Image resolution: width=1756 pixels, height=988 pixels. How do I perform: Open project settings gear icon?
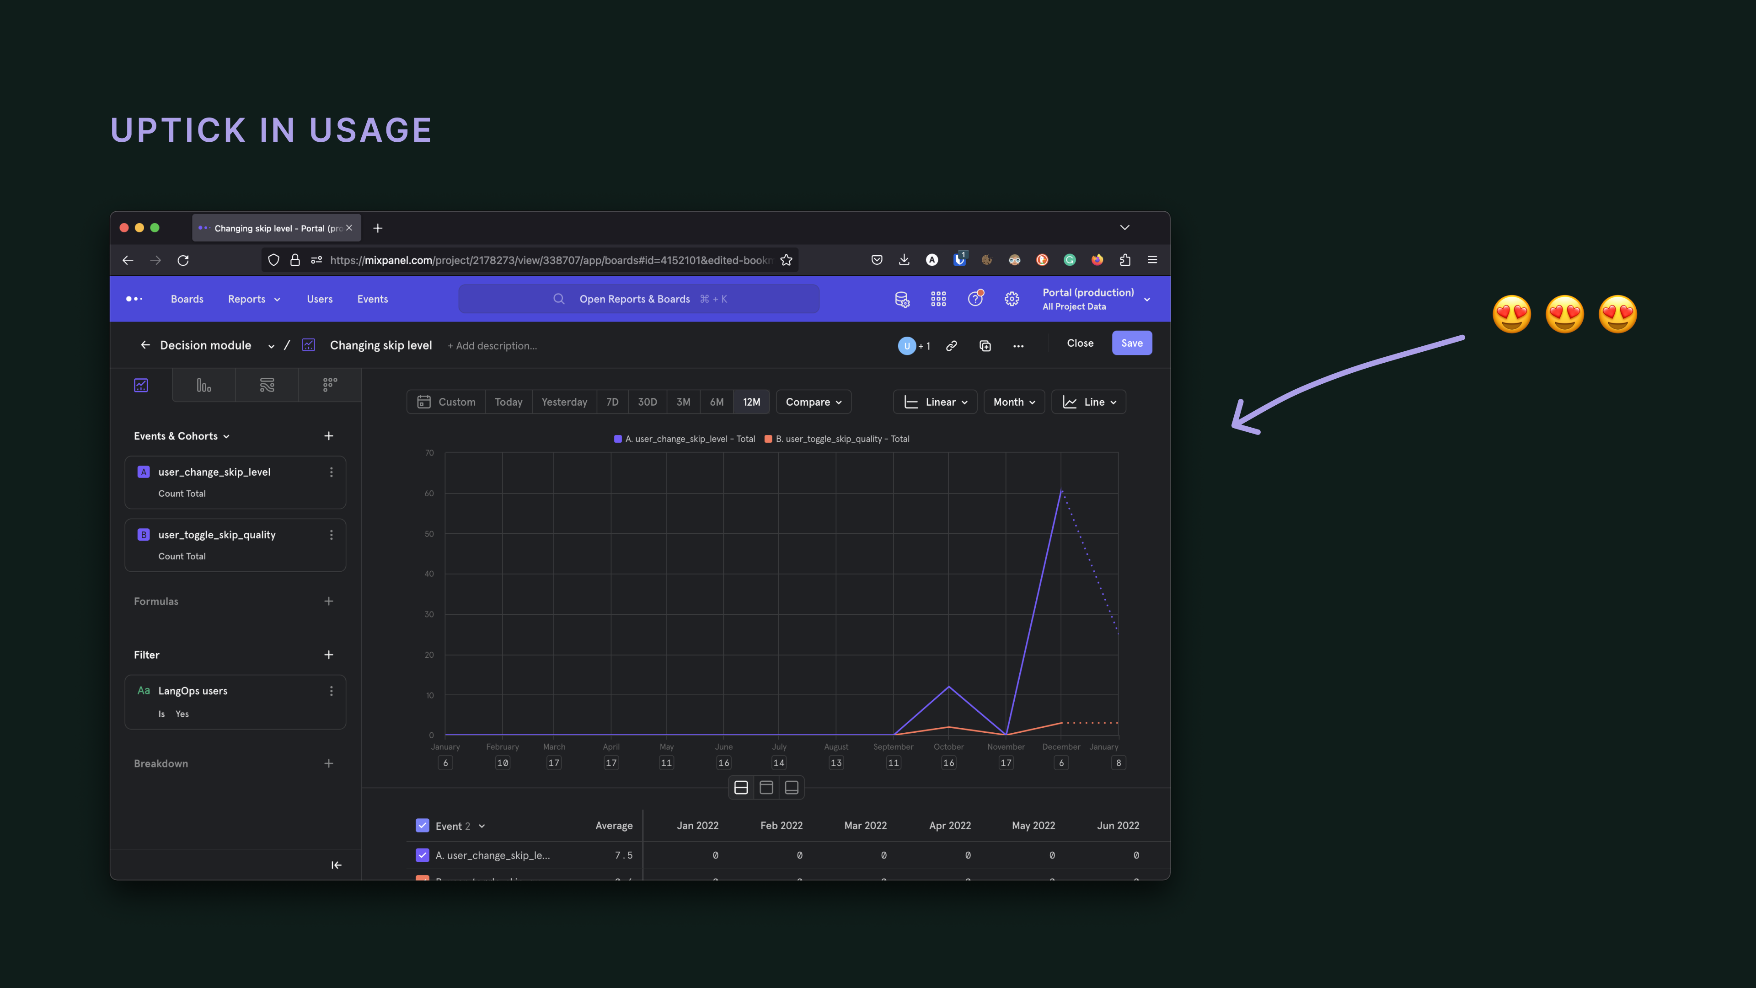(1012, 299)
